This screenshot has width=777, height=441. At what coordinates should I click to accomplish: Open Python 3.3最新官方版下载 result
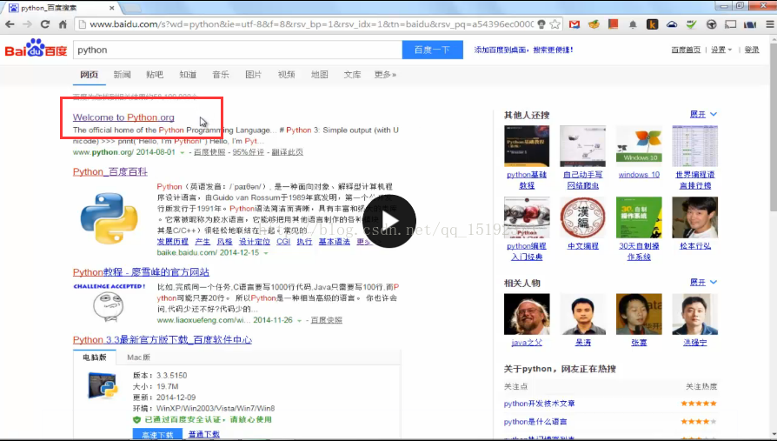[x=162, y=340]
